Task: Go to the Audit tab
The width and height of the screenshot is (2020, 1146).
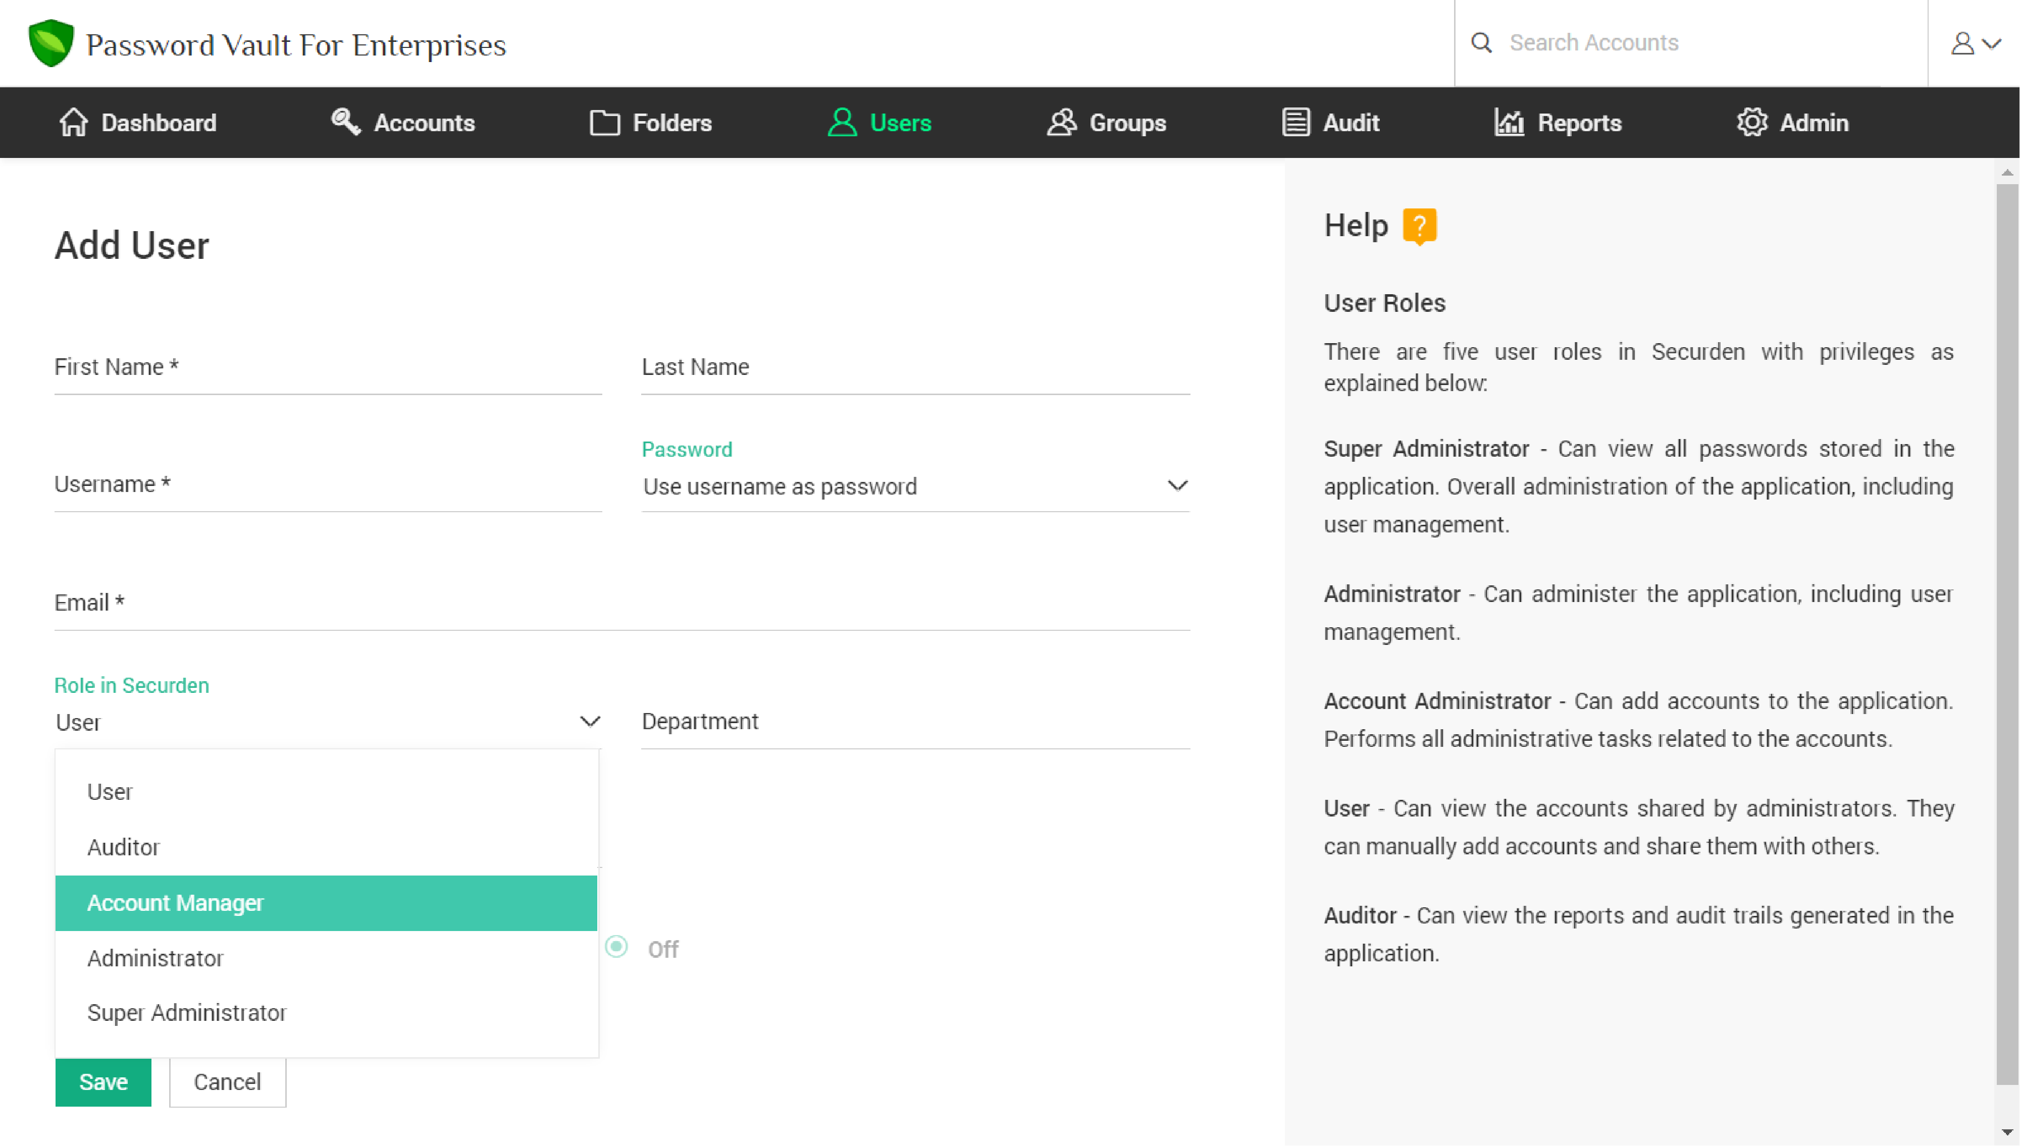Action: [x=1330, y=123]
